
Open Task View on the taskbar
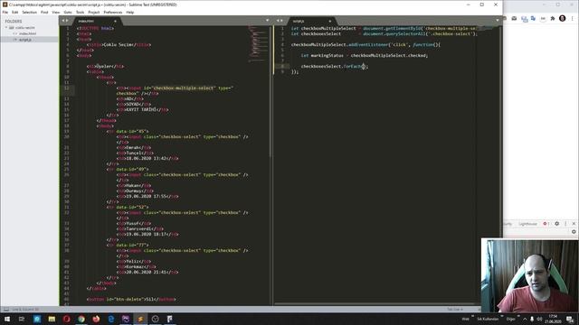point(22,319)
